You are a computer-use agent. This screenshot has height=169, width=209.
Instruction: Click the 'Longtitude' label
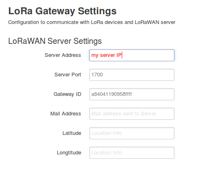[x=69, y=153]
